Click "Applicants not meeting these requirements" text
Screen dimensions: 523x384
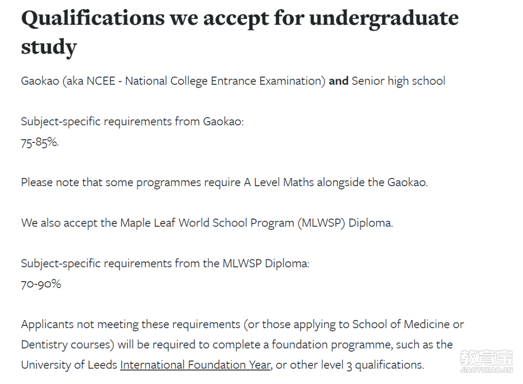click(131, 324)
